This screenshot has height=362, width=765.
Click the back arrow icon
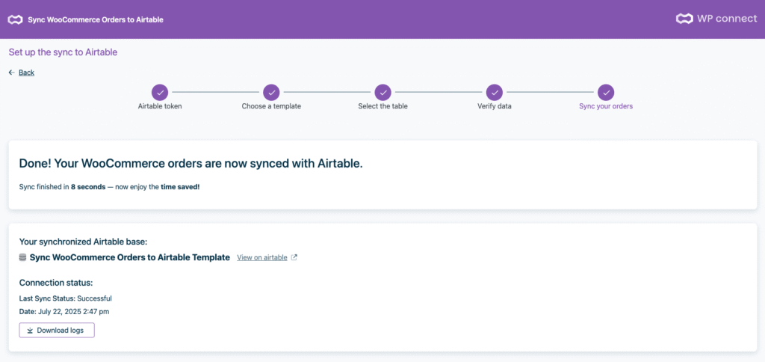(x=12, y=73)
